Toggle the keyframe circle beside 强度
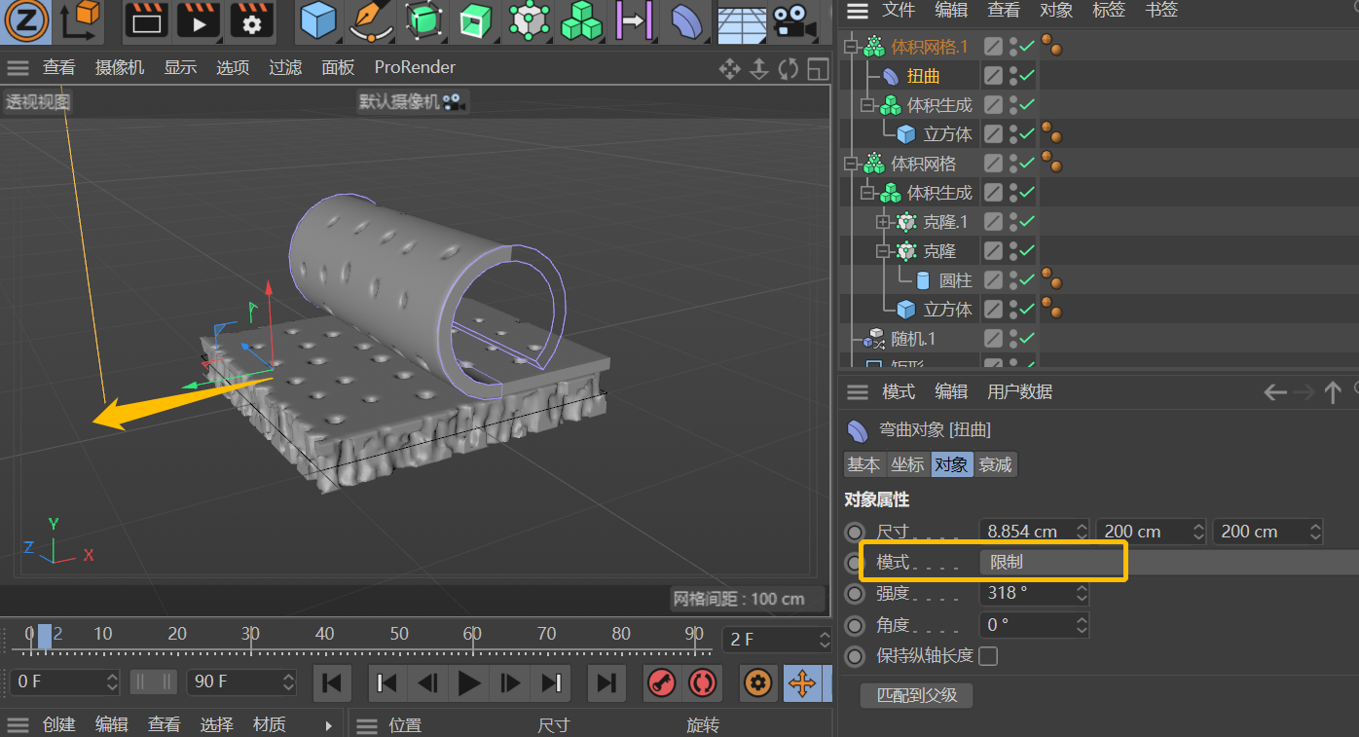The height and width of the screenshot is (737, 1359). (855, 594)
